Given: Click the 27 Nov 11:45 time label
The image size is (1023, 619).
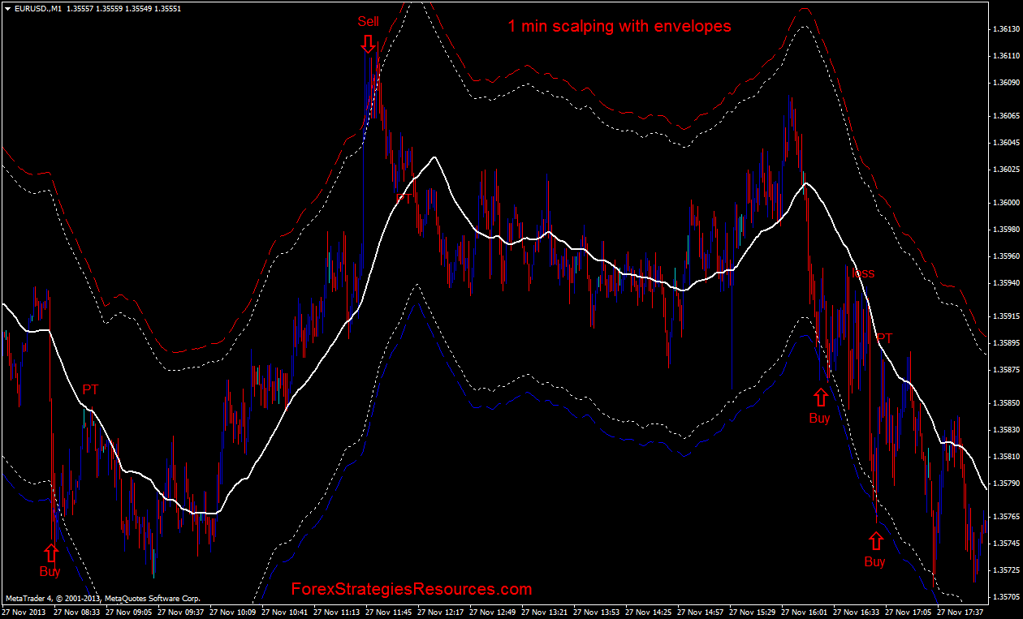Looking at the screenshot, I should (389, 613).
